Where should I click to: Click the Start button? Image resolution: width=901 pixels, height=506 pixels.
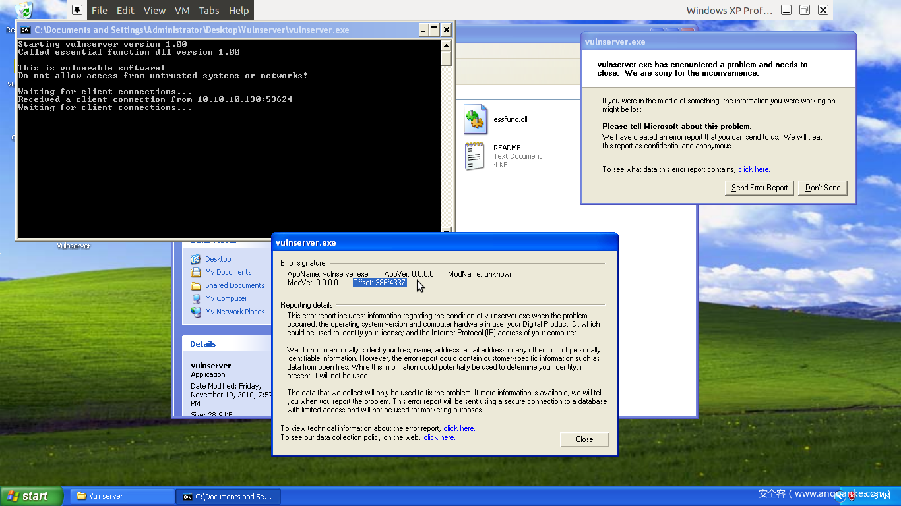point(32,496)
